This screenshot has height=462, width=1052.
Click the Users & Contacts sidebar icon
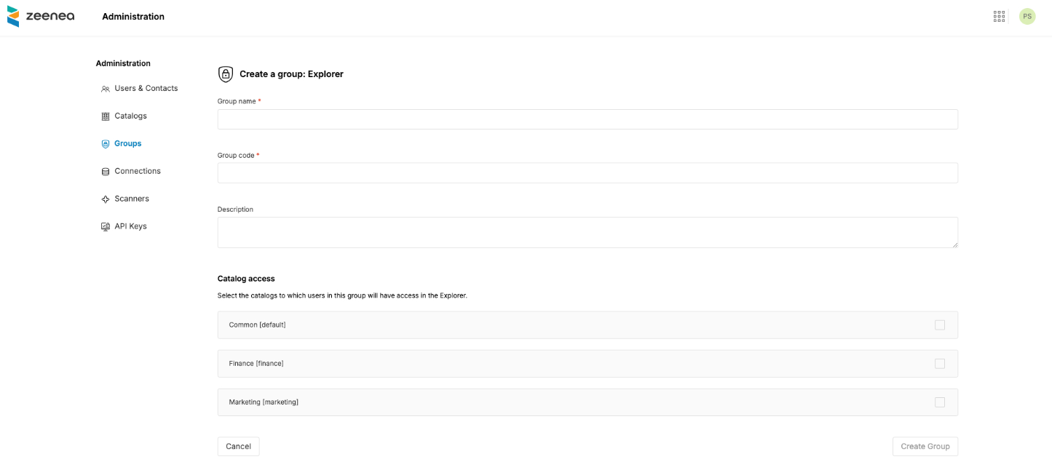tap(106, 89)
